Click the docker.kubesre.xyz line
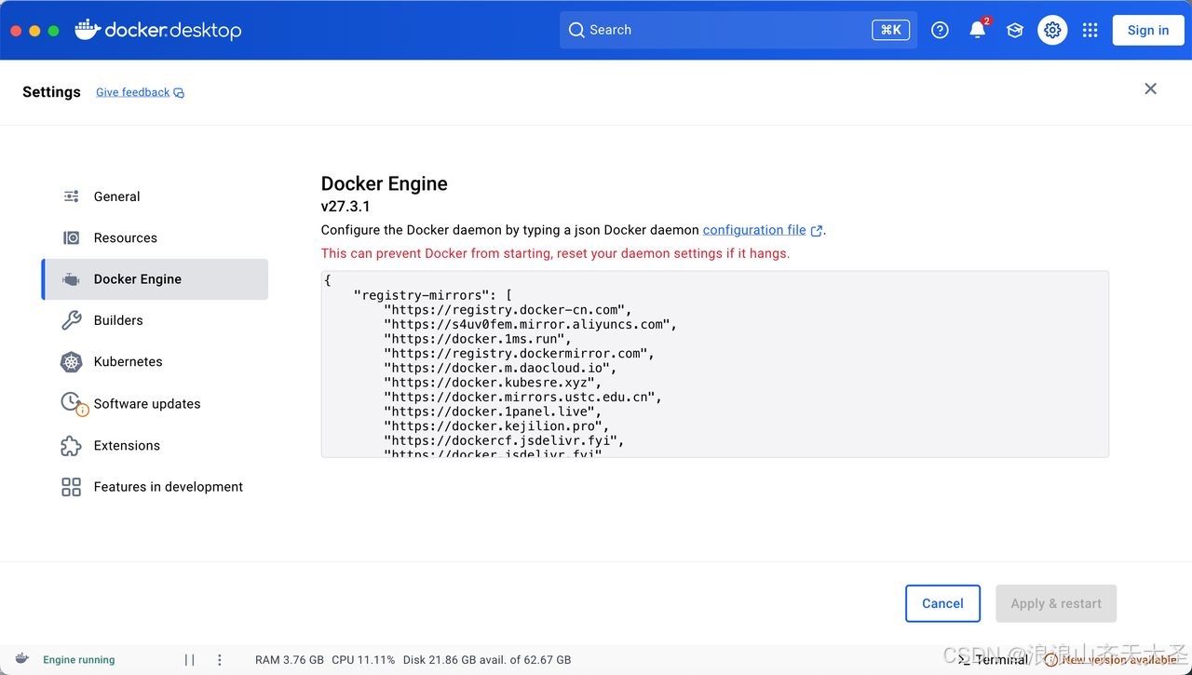1192x675 pixels. (493, 383)
